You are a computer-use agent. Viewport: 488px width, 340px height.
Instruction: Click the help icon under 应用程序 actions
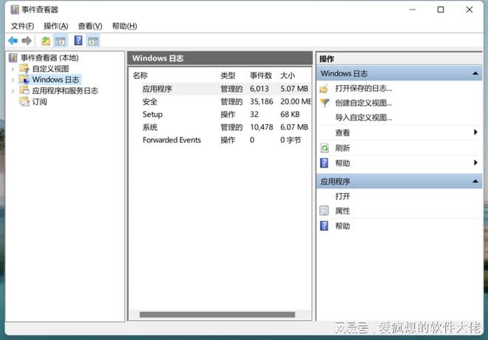324,226
